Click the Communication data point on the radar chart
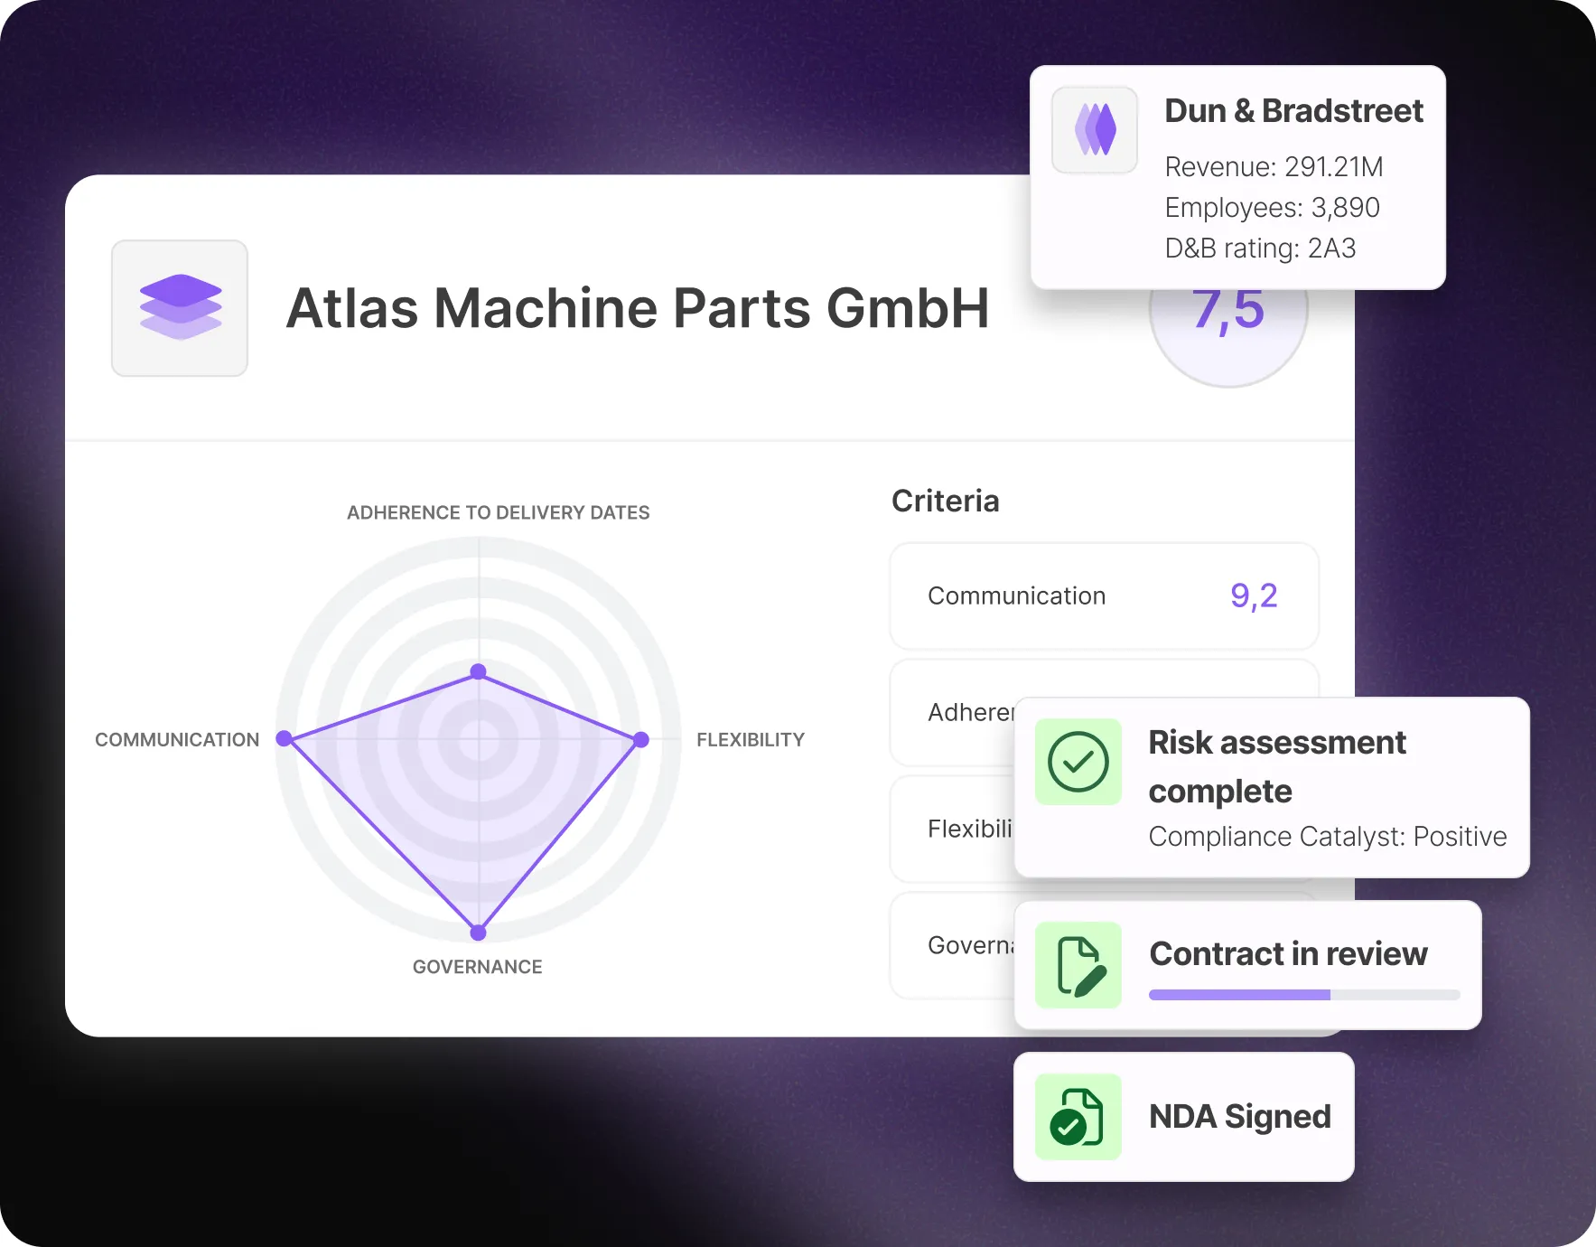The image size is (1596, 1247). [285, 739]
